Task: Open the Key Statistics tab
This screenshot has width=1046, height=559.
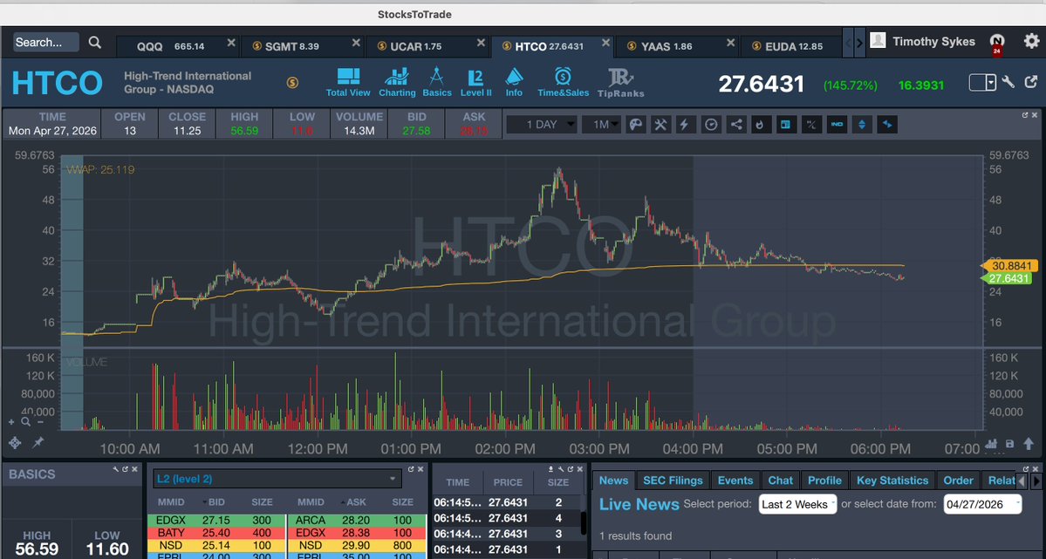Action: (892, 481)
